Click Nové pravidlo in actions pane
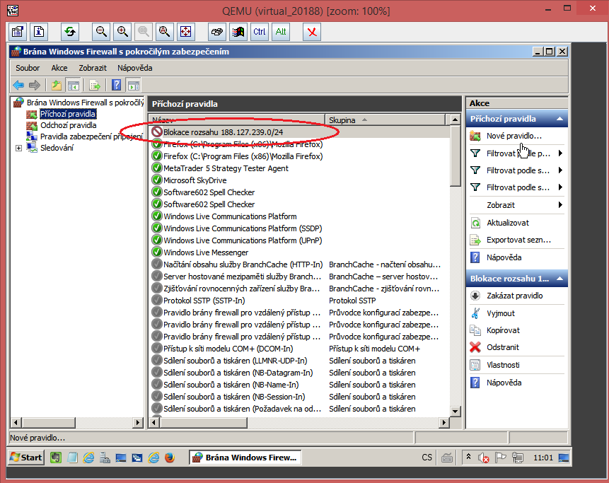The height and width of the screenshot is (483, 609). click(514, 136)
